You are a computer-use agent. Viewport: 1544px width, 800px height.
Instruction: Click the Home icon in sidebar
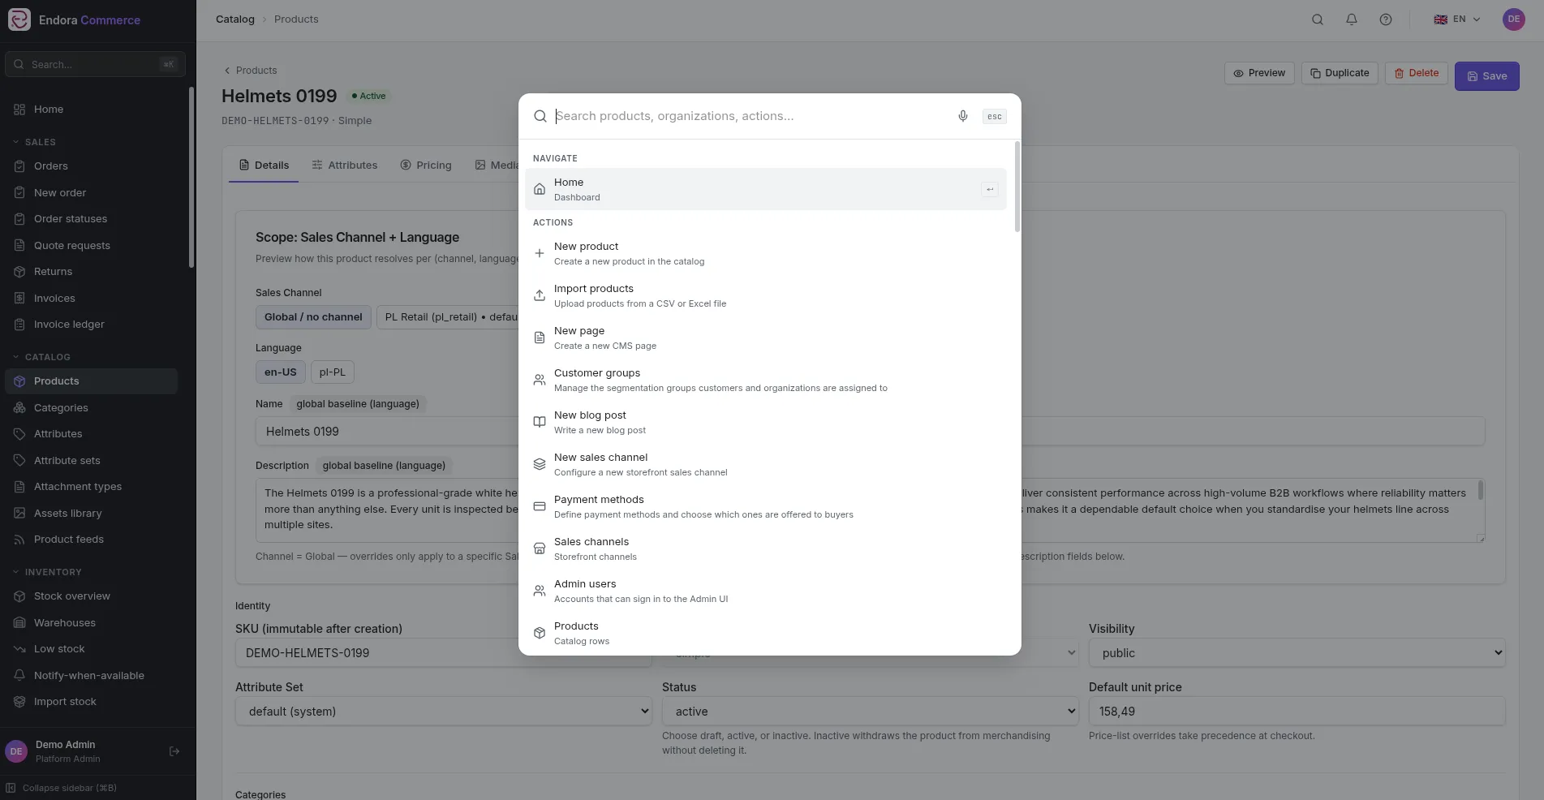point(19,110)
